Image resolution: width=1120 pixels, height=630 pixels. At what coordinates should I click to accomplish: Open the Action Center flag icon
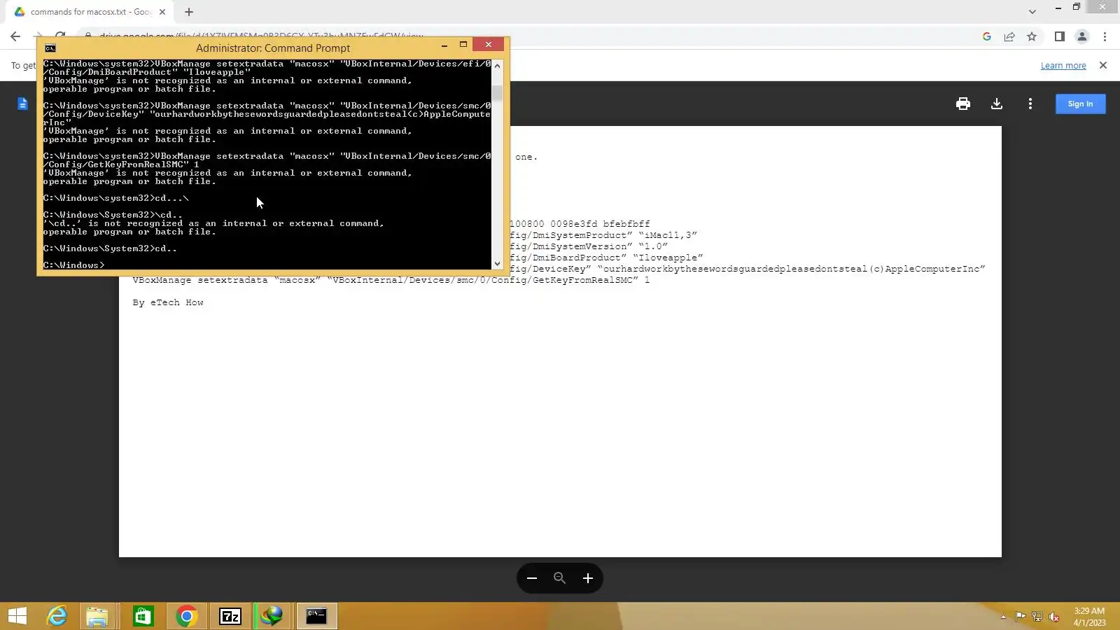point(1020,617)
